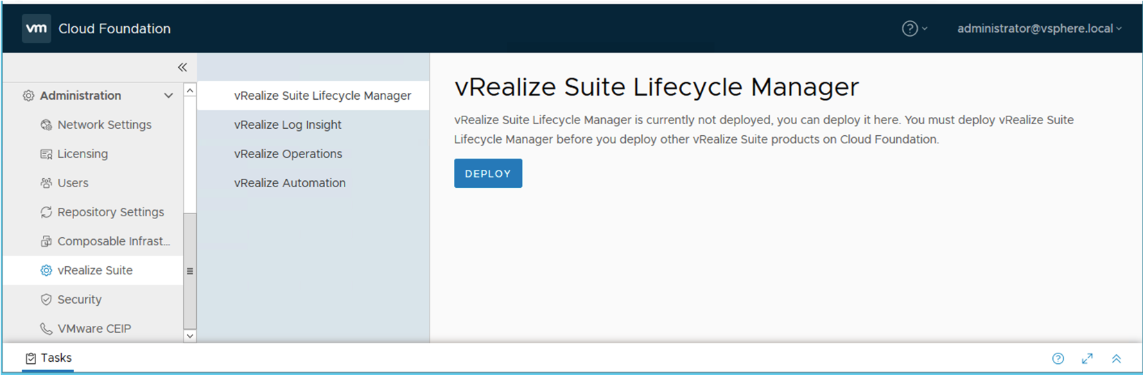Open the Licensing page
Screen dimensions: 1143x375
[x=82, y=154]
